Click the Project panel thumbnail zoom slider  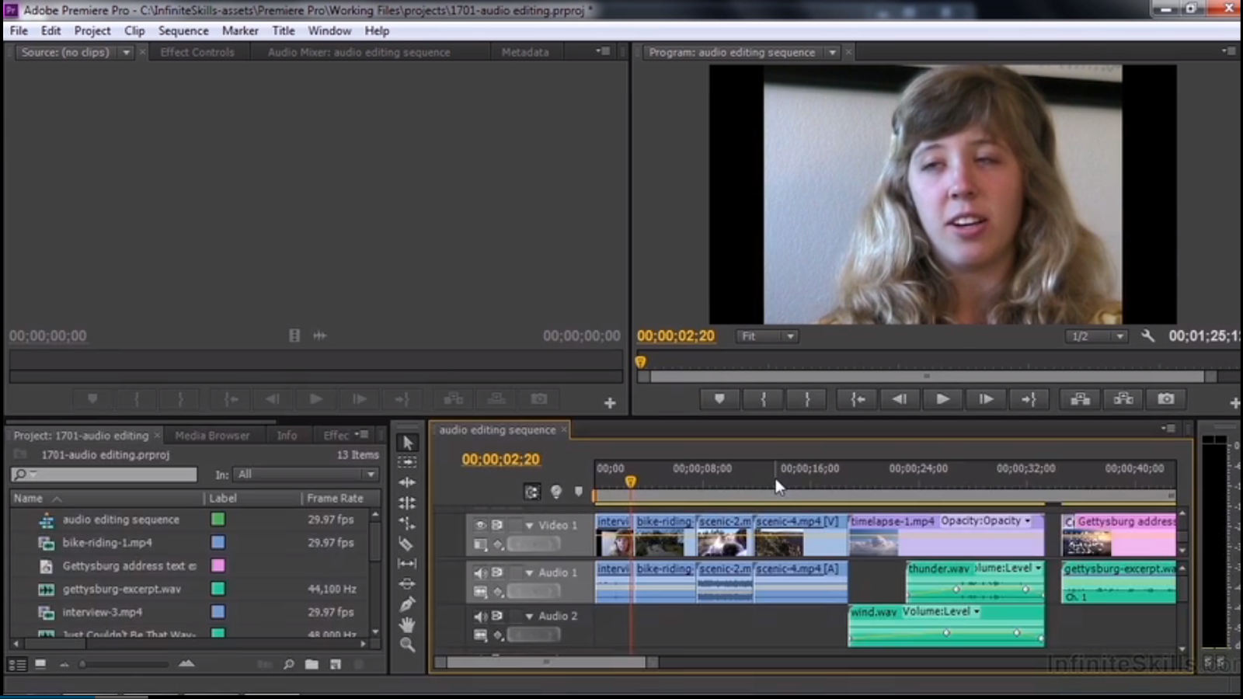click(124, 664)
